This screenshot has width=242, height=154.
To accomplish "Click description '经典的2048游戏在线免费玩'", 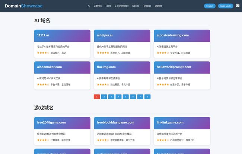I will [51, 134].
